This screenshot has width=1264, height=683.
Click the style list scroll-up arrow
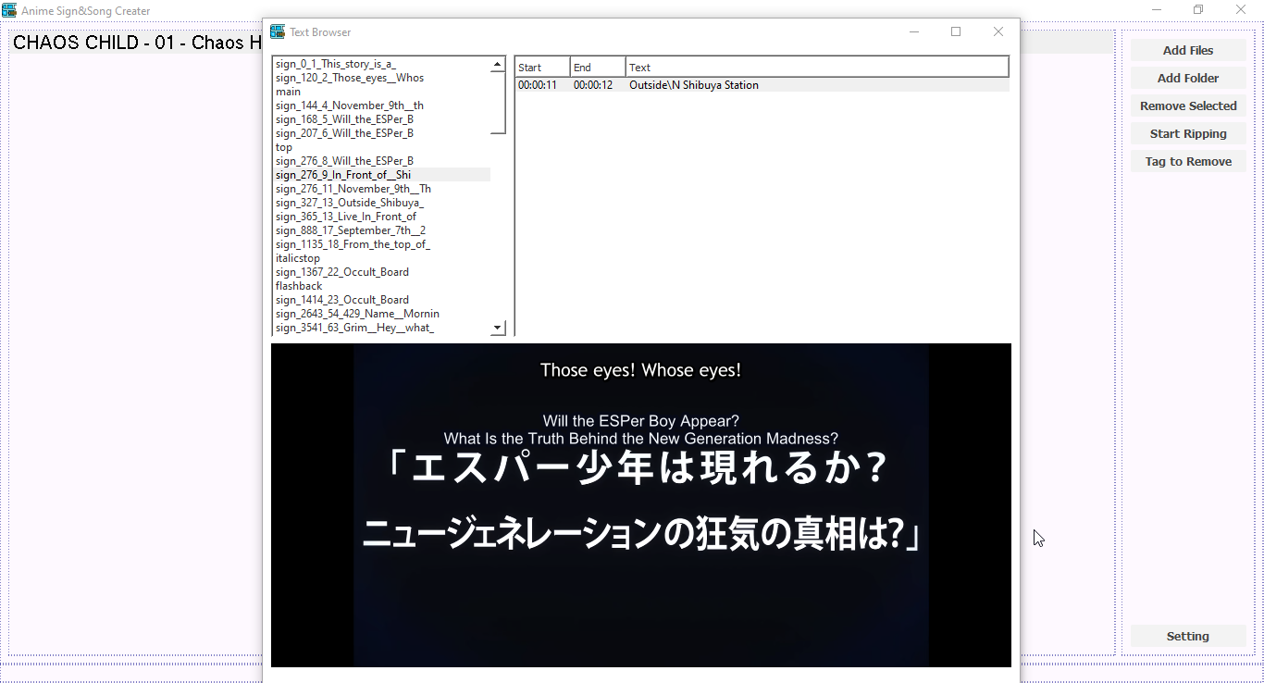tap(498, 65)
